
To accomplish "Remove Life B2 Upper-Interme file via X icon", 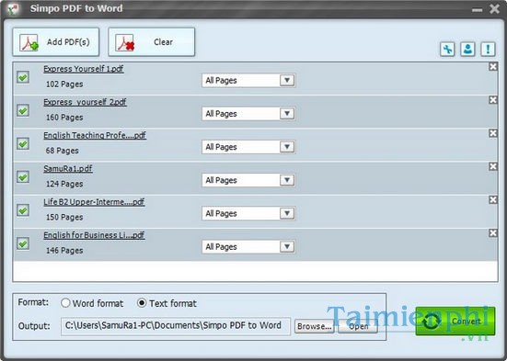I will point(493,200).
